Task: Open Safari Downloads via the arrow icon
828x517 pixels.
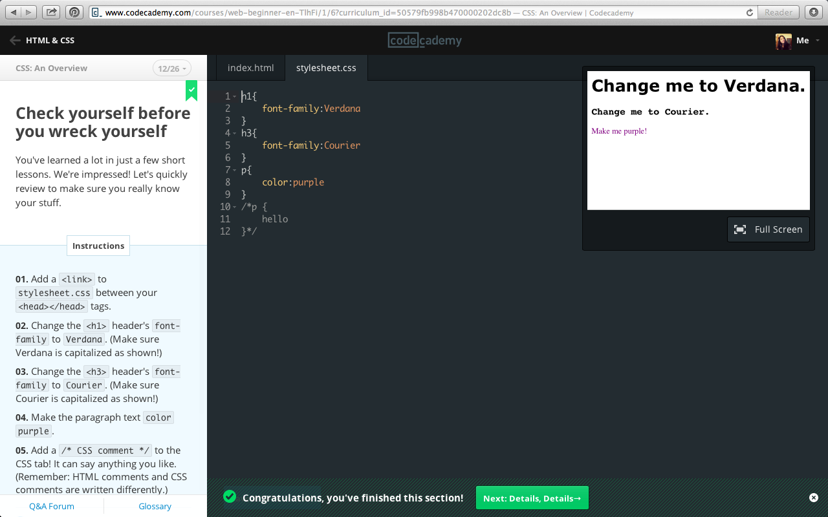Action: click(813, 12)
